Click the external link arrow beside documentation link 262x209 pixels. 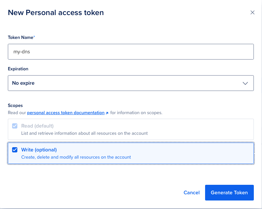click(x=107, y=113)
